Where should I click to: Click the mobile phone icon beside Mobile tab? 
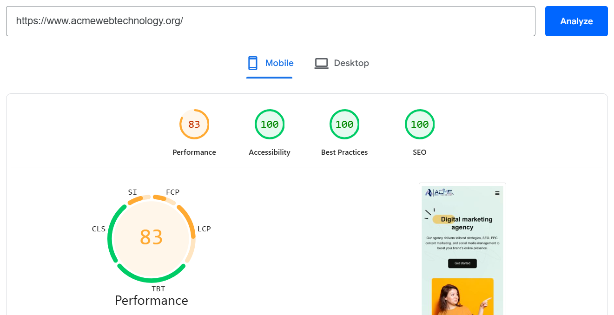point(253,62)
